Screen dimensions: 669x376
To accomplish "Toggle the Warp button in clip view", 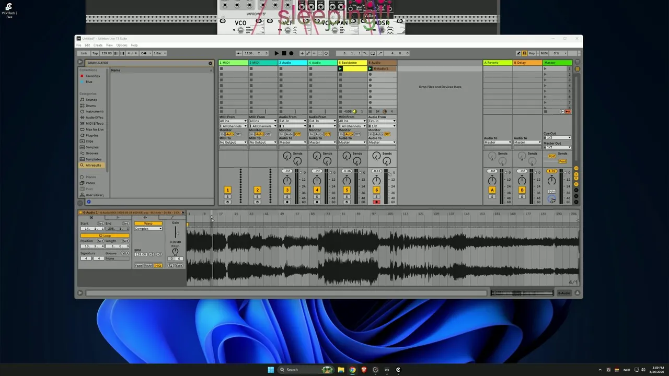I will click(148, 224).
